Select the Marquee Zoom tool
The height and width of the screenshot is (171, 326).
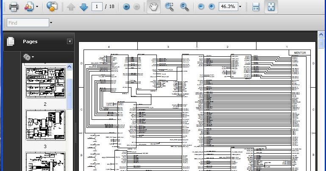(x=169, y=7)
